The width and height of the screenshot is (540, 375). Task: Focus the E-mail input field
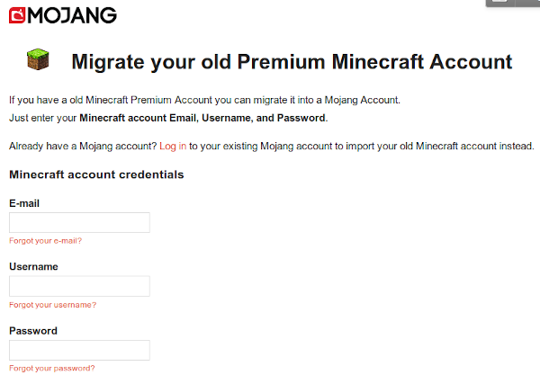[79, 222]
